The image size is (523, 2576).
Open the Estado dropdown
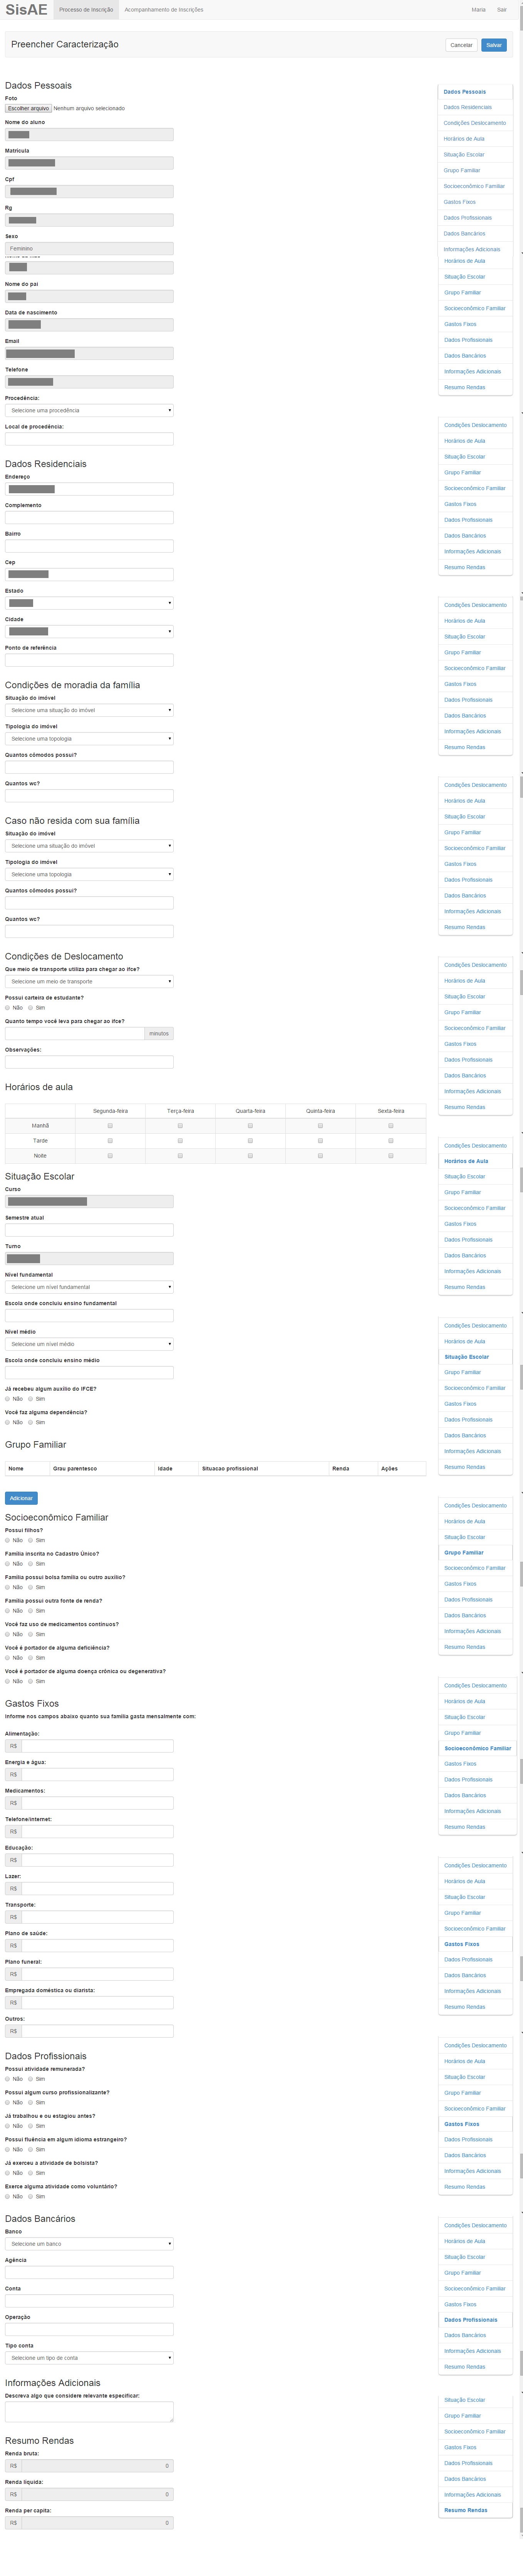click(x=89, y=603)
